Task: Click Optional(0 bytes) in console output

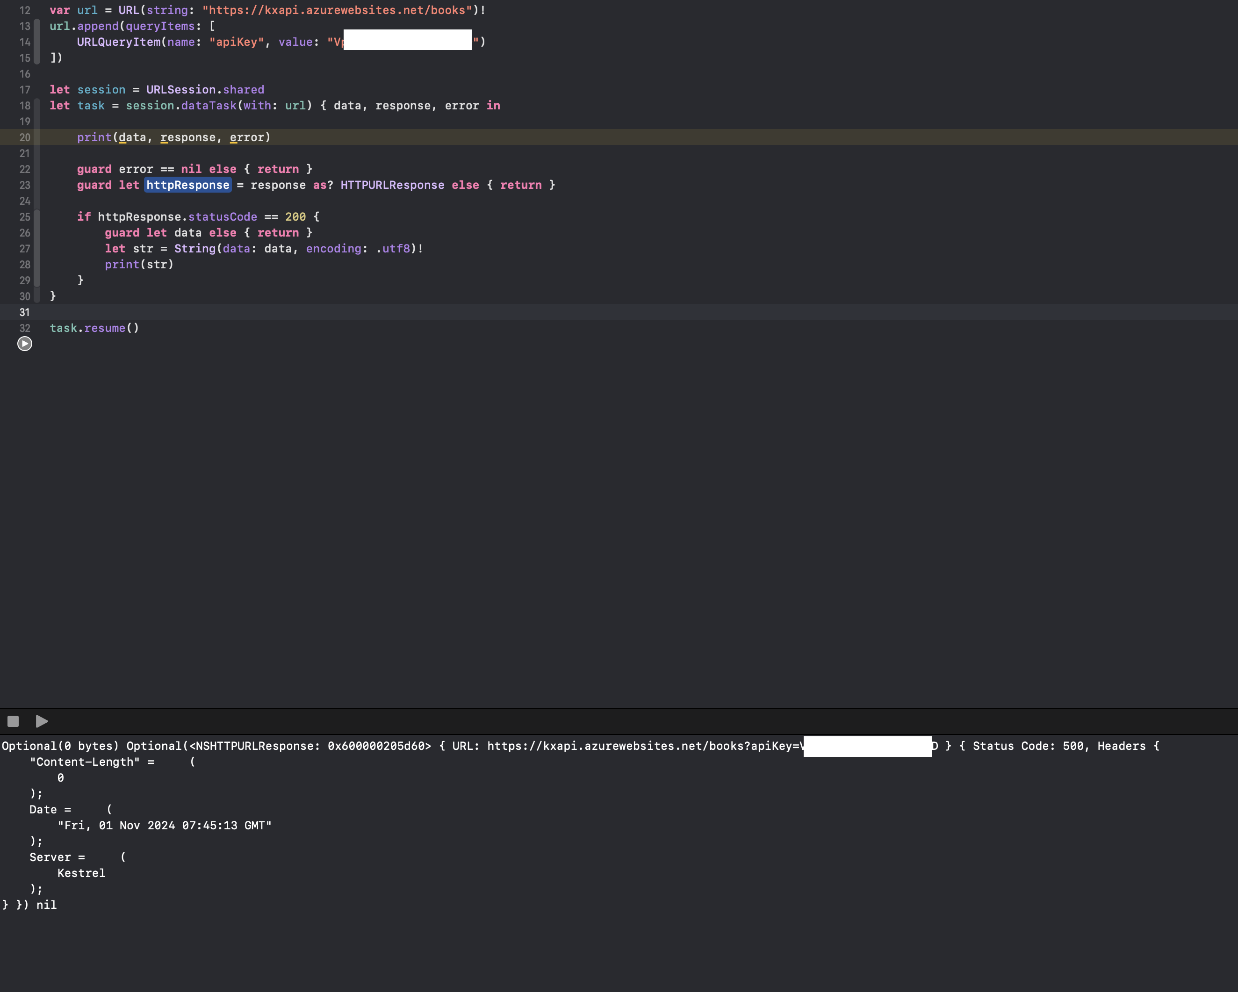Action: point(60,746)
